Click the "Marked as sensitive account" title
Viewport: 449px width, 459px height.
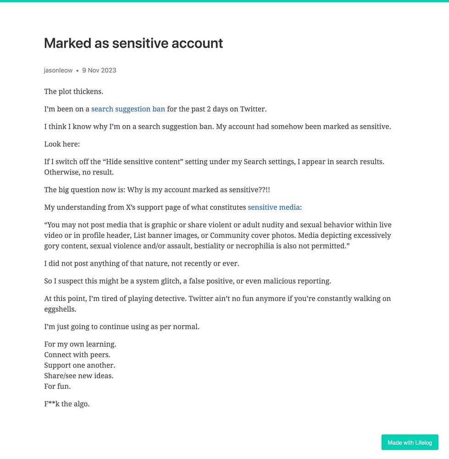(x=133, y=43)
